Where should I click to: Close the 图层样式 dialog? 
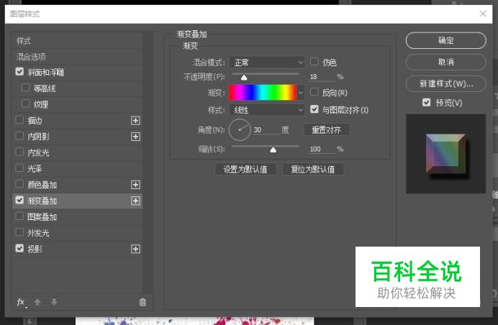tap(483, 14)
